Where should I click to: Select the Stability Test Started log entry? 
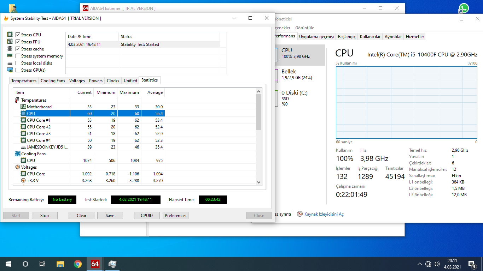142,44
